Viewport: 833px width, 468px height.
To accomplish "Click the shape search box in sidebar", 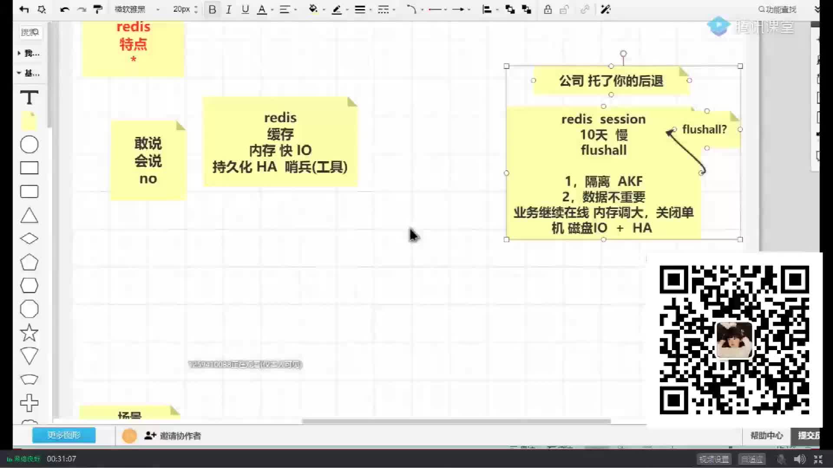I will [x=31, y=32].
